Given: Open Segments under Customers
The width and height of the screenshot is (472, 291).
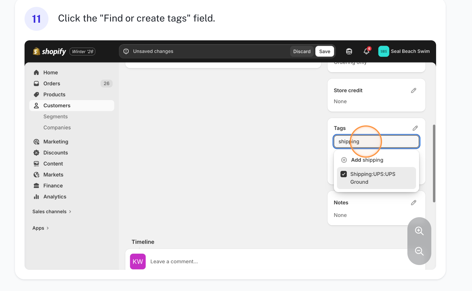Looking at the screenshot, I should coord(56,117).
